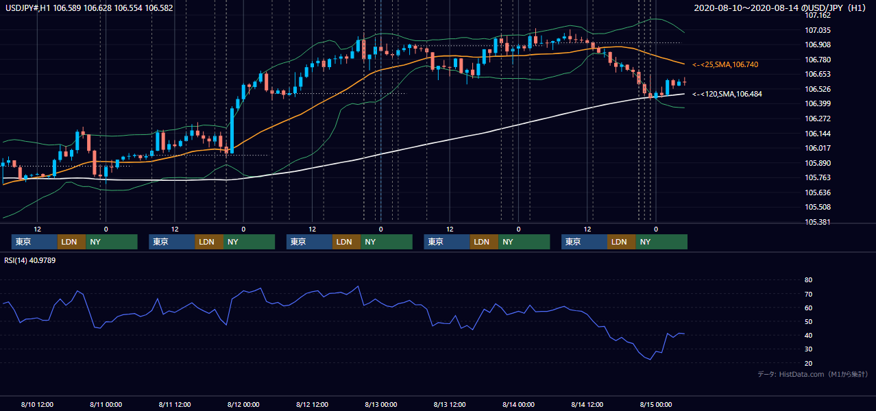Click price axis value 105.890

[818, 163]
